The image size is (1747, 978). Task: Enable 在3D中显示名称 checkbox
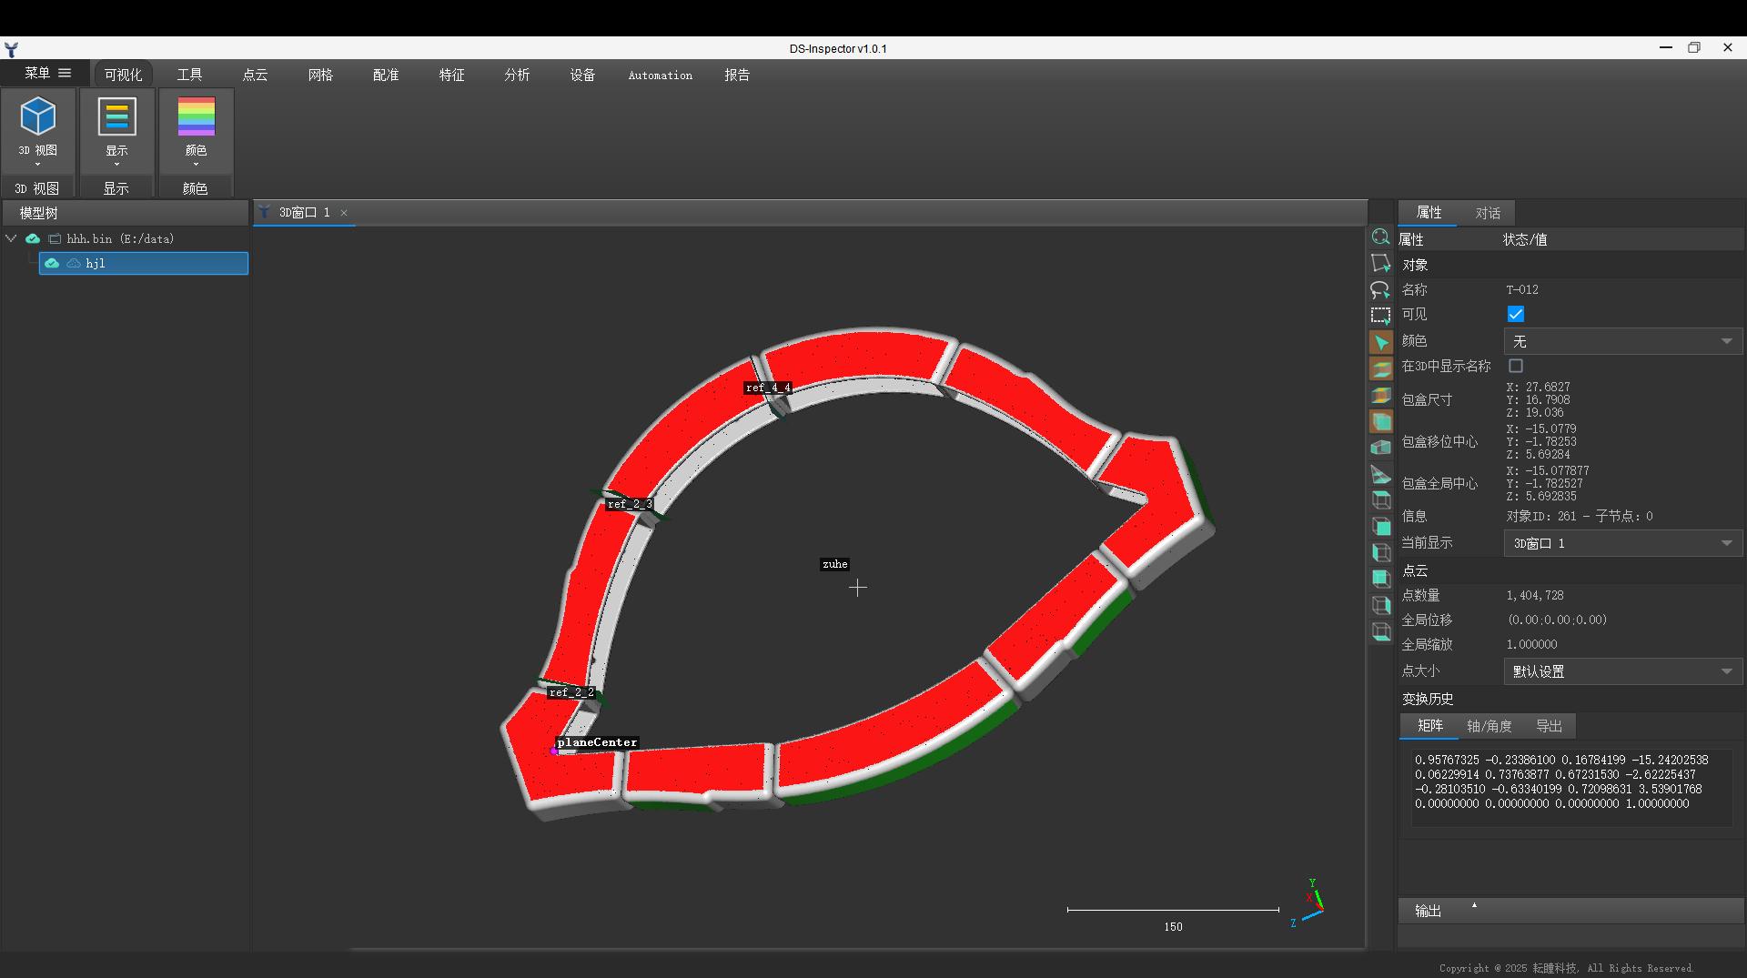pyautogui.click(x=1515, y=366)
